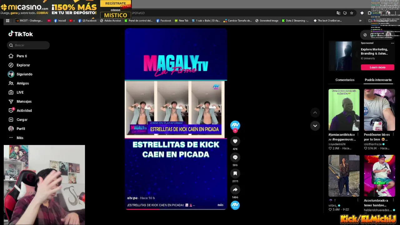Image resolution: width=400 pixels, height=225 pixels.
Task: Open Dota 2 Streaming bookmark
Action: (295, 21)
